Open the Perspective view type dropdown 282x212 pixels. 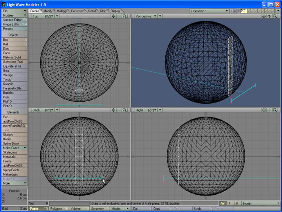click(146, 16)
